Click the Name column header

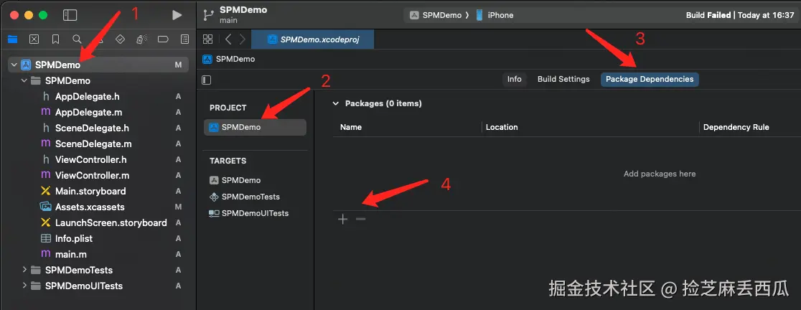pyautogui.click(x=351, y=127)
